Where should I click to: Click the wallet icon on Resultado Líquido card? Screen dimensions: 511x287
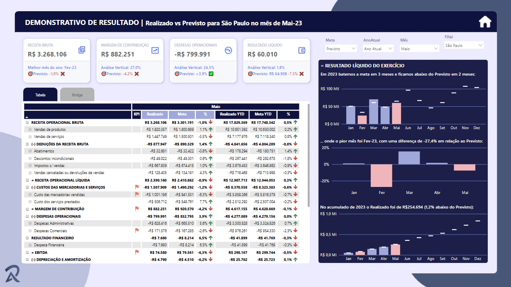[302, 50]
